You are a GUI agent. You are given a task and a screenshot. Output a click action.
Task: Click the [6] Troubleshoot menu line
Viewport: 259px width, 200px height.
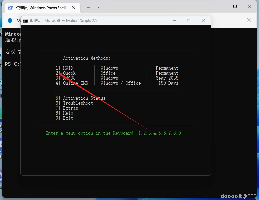click(73, 103)
